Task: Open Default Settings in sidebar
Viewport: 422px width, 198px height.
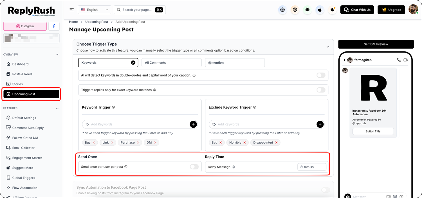Action: [x=24, y=118]
